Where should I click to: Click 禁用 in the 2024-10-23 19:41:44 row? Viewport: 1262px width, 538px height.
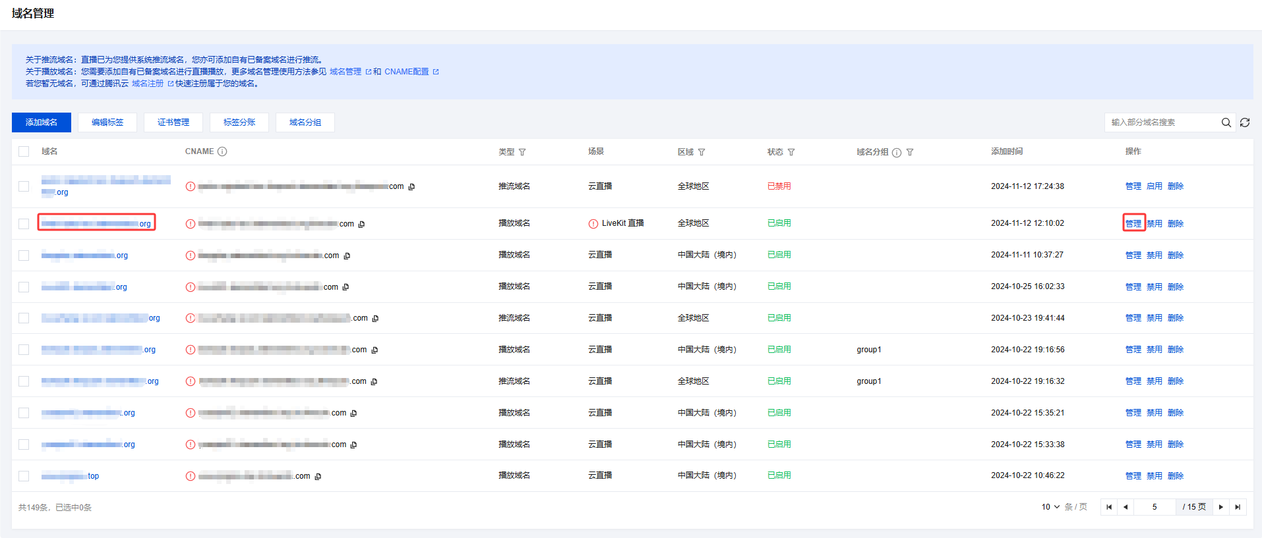tap(1155, 318)
